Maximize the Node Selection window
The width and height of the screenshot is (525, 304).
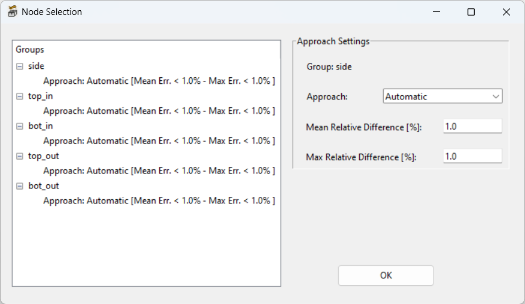coord(471,12)
